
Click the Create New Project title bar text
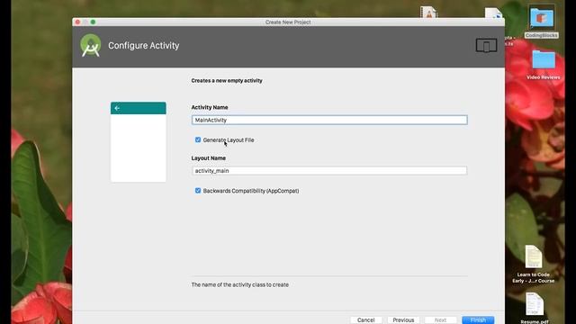[288, 22]
